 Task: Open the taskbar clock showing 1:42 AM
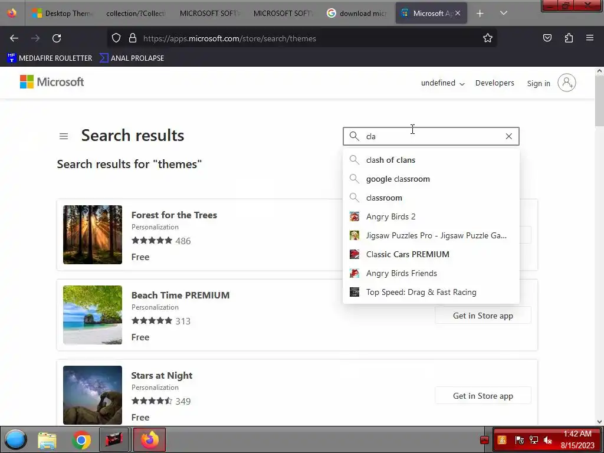(x=577, y=439)
